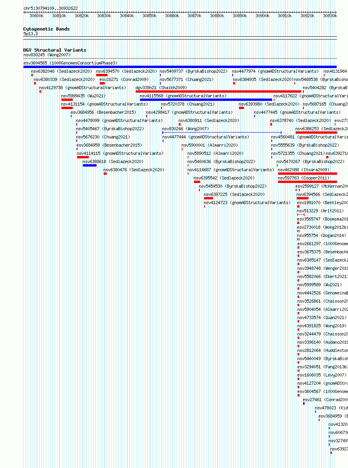Select nsv5409737 (ByrskaBishop2022) label
Viewport: 348px width, 468px height.
(x=194, y=71)
